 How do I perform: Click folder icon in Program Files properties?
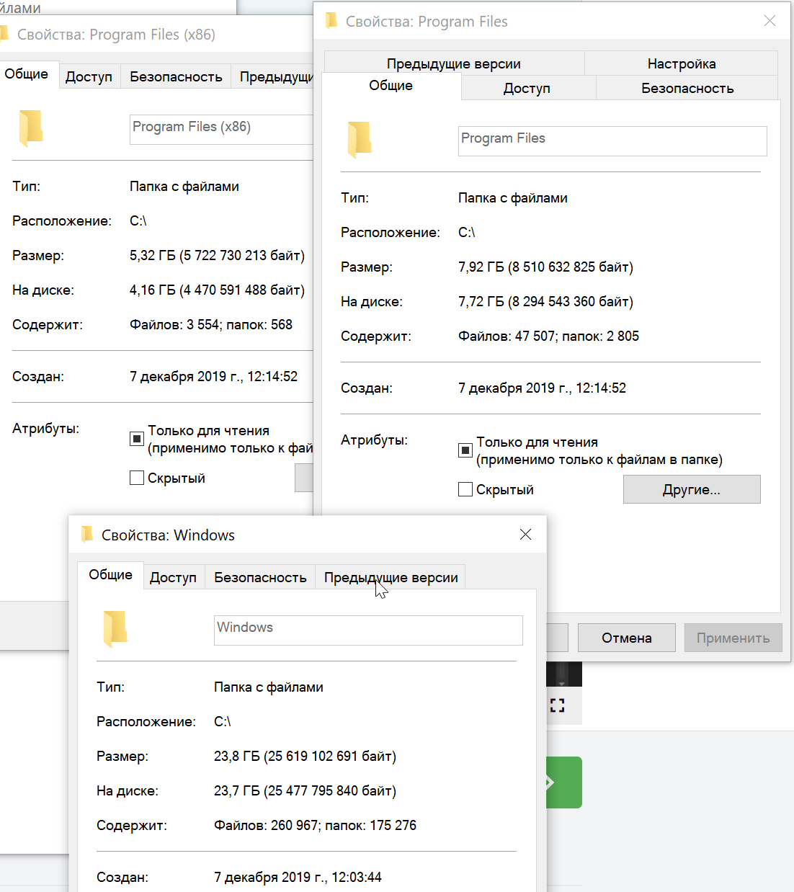[x=360, y=139]
